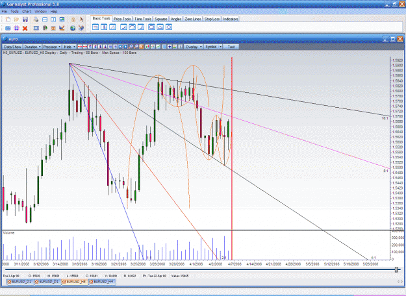Open the Duration dropdown
The image size is (406, 296).
click(32, 47)
